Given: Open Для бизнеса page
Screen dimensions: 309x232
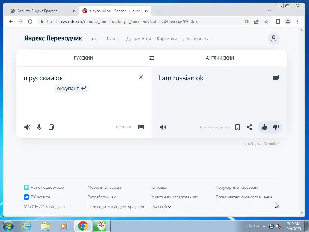Looking at the screenshot, I should [x=196, y=39].
